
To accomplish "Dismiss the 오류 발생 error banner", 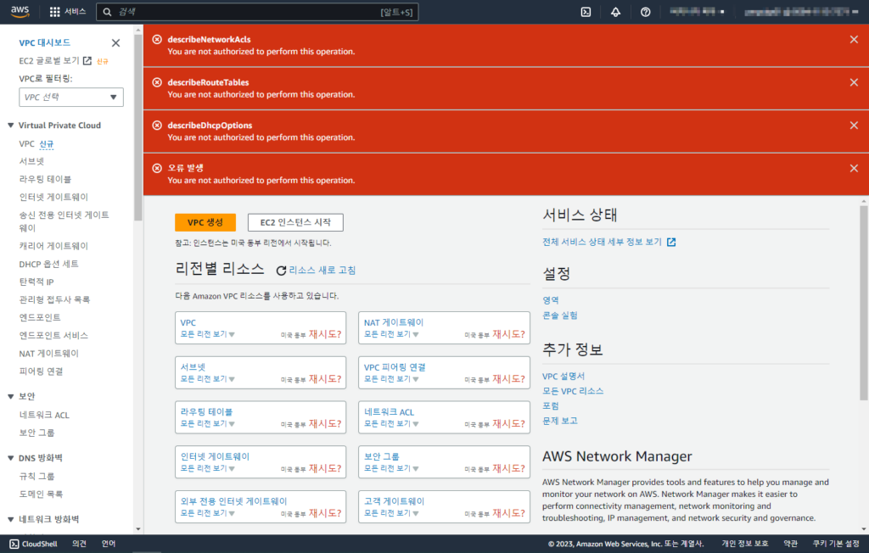I will click(x=854, y=168).
